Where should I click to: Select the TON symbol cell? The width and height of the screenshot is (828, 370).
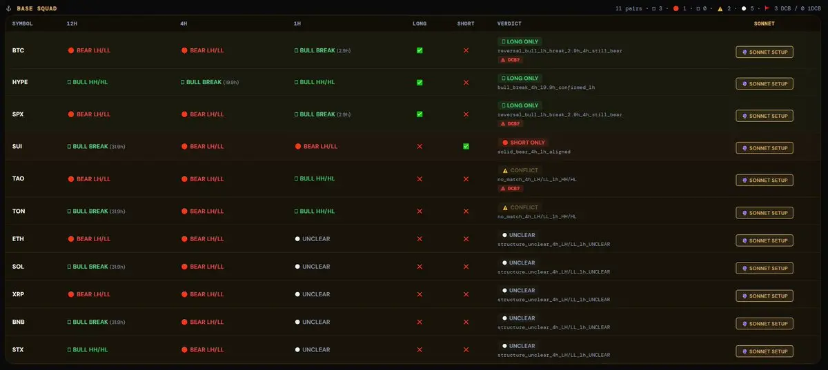[x=19, y=211]
